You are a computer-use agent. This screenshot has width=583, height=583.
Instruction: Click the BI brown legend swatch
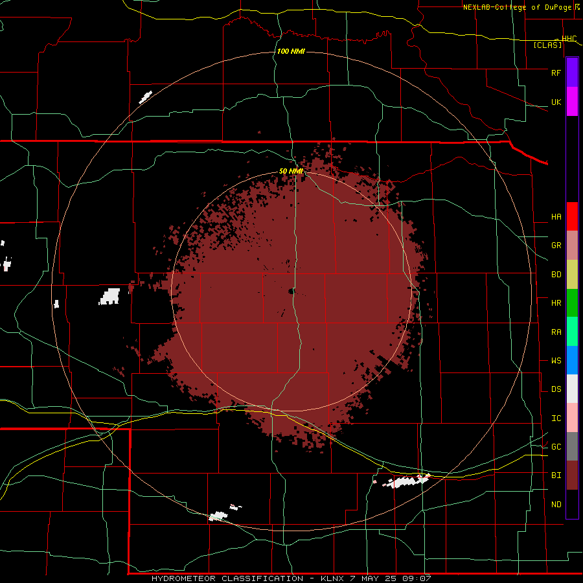coord(572,475)
